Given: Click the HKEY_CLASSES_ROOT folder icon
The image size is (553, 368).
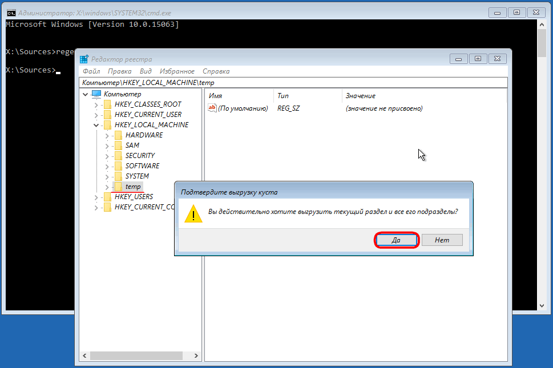Looking at the screenshot, I should [x=107, y=104].
